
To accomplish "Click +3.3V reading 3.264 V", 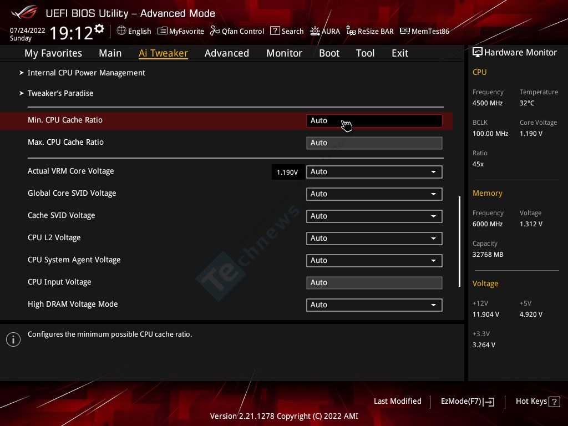I will [x=484, y=345].
